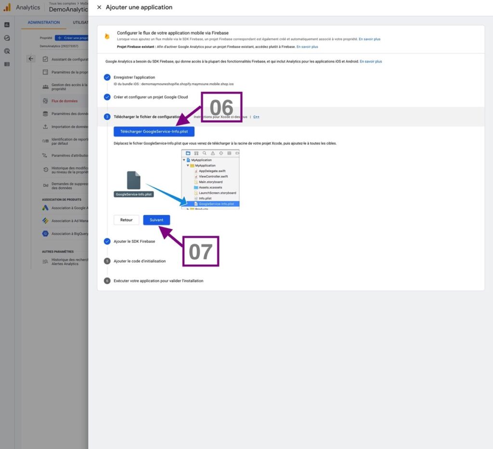Expand step Enregistrer l'application
This screenshot has height=449, width=493.
[x=134, y=77]
